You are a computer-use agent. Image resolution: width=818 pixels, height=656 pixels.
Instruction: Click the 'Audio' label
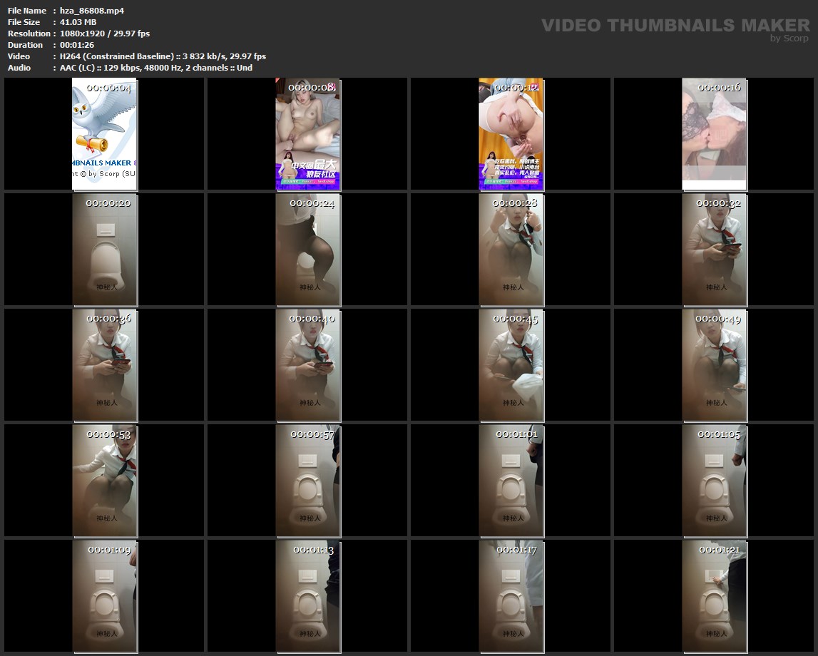[19, 68]
